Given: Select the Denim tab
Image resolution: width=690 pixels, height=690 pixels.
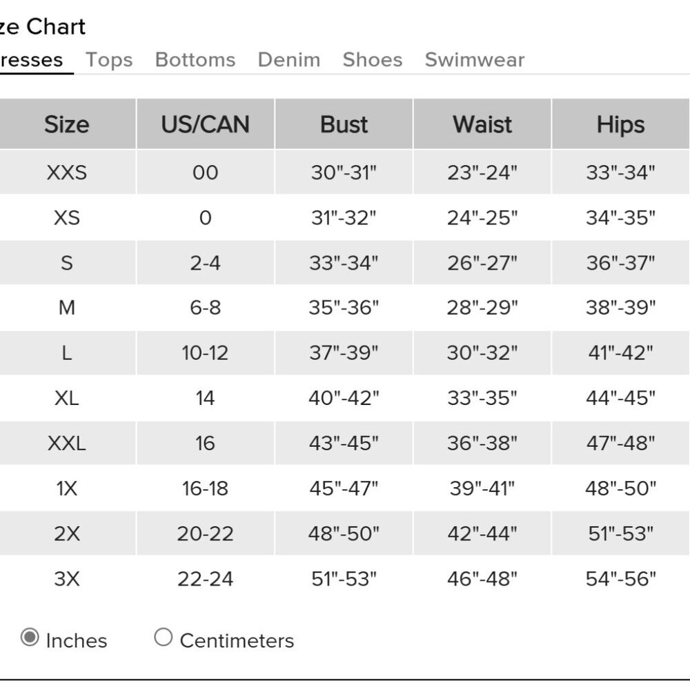Looking at the screenshot, I should (289, 60).
